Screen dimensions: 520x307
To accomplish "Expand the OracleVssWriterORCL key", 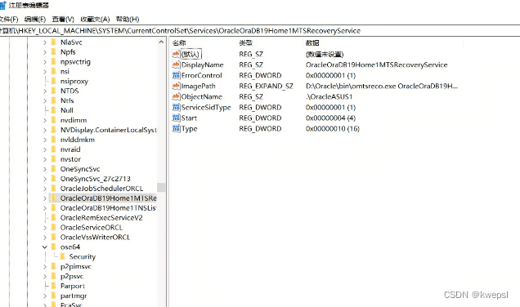I will (x=45, y=237).
